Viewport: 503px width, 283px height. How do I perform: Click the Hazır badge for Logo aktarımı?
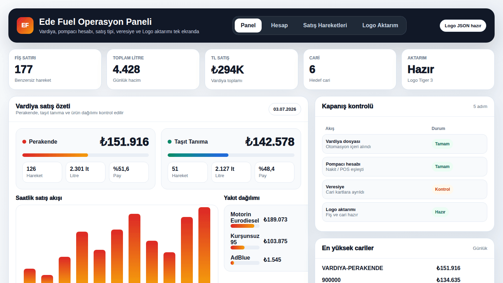[440, 212]
